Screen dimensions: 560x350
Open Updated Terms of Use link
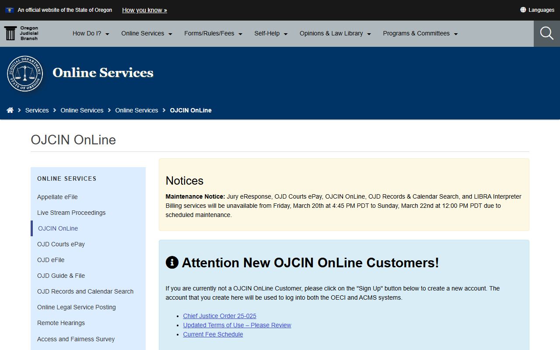coord(237,325)
